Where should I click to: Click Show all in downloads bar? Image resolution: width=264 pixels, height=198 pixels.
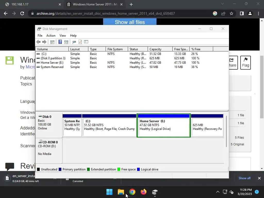click(244, 178)
